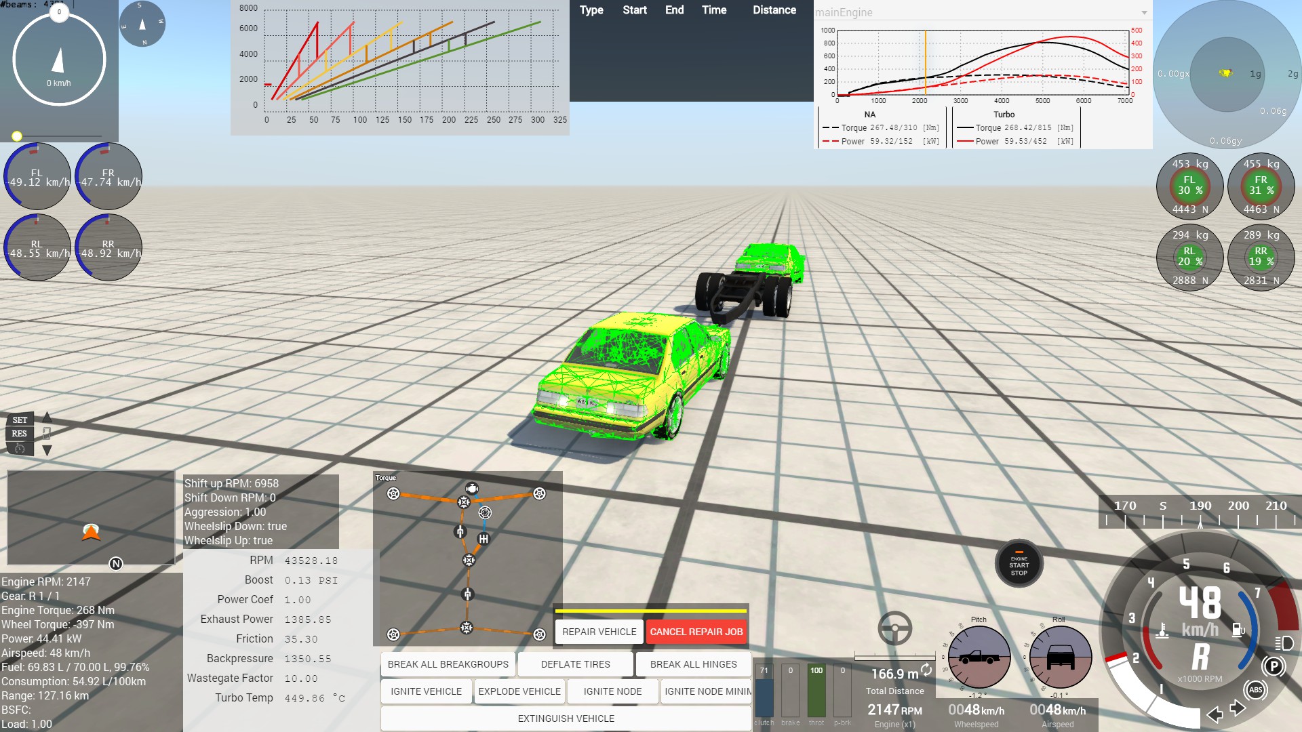Click Extinguish Vehicle button
The height and width of the screenshot is (732, 1302).
[566, 718]
